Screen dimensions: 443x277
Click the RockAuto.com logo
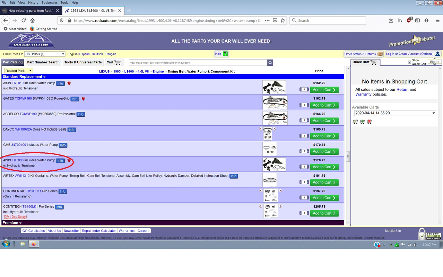coord(31,41)
